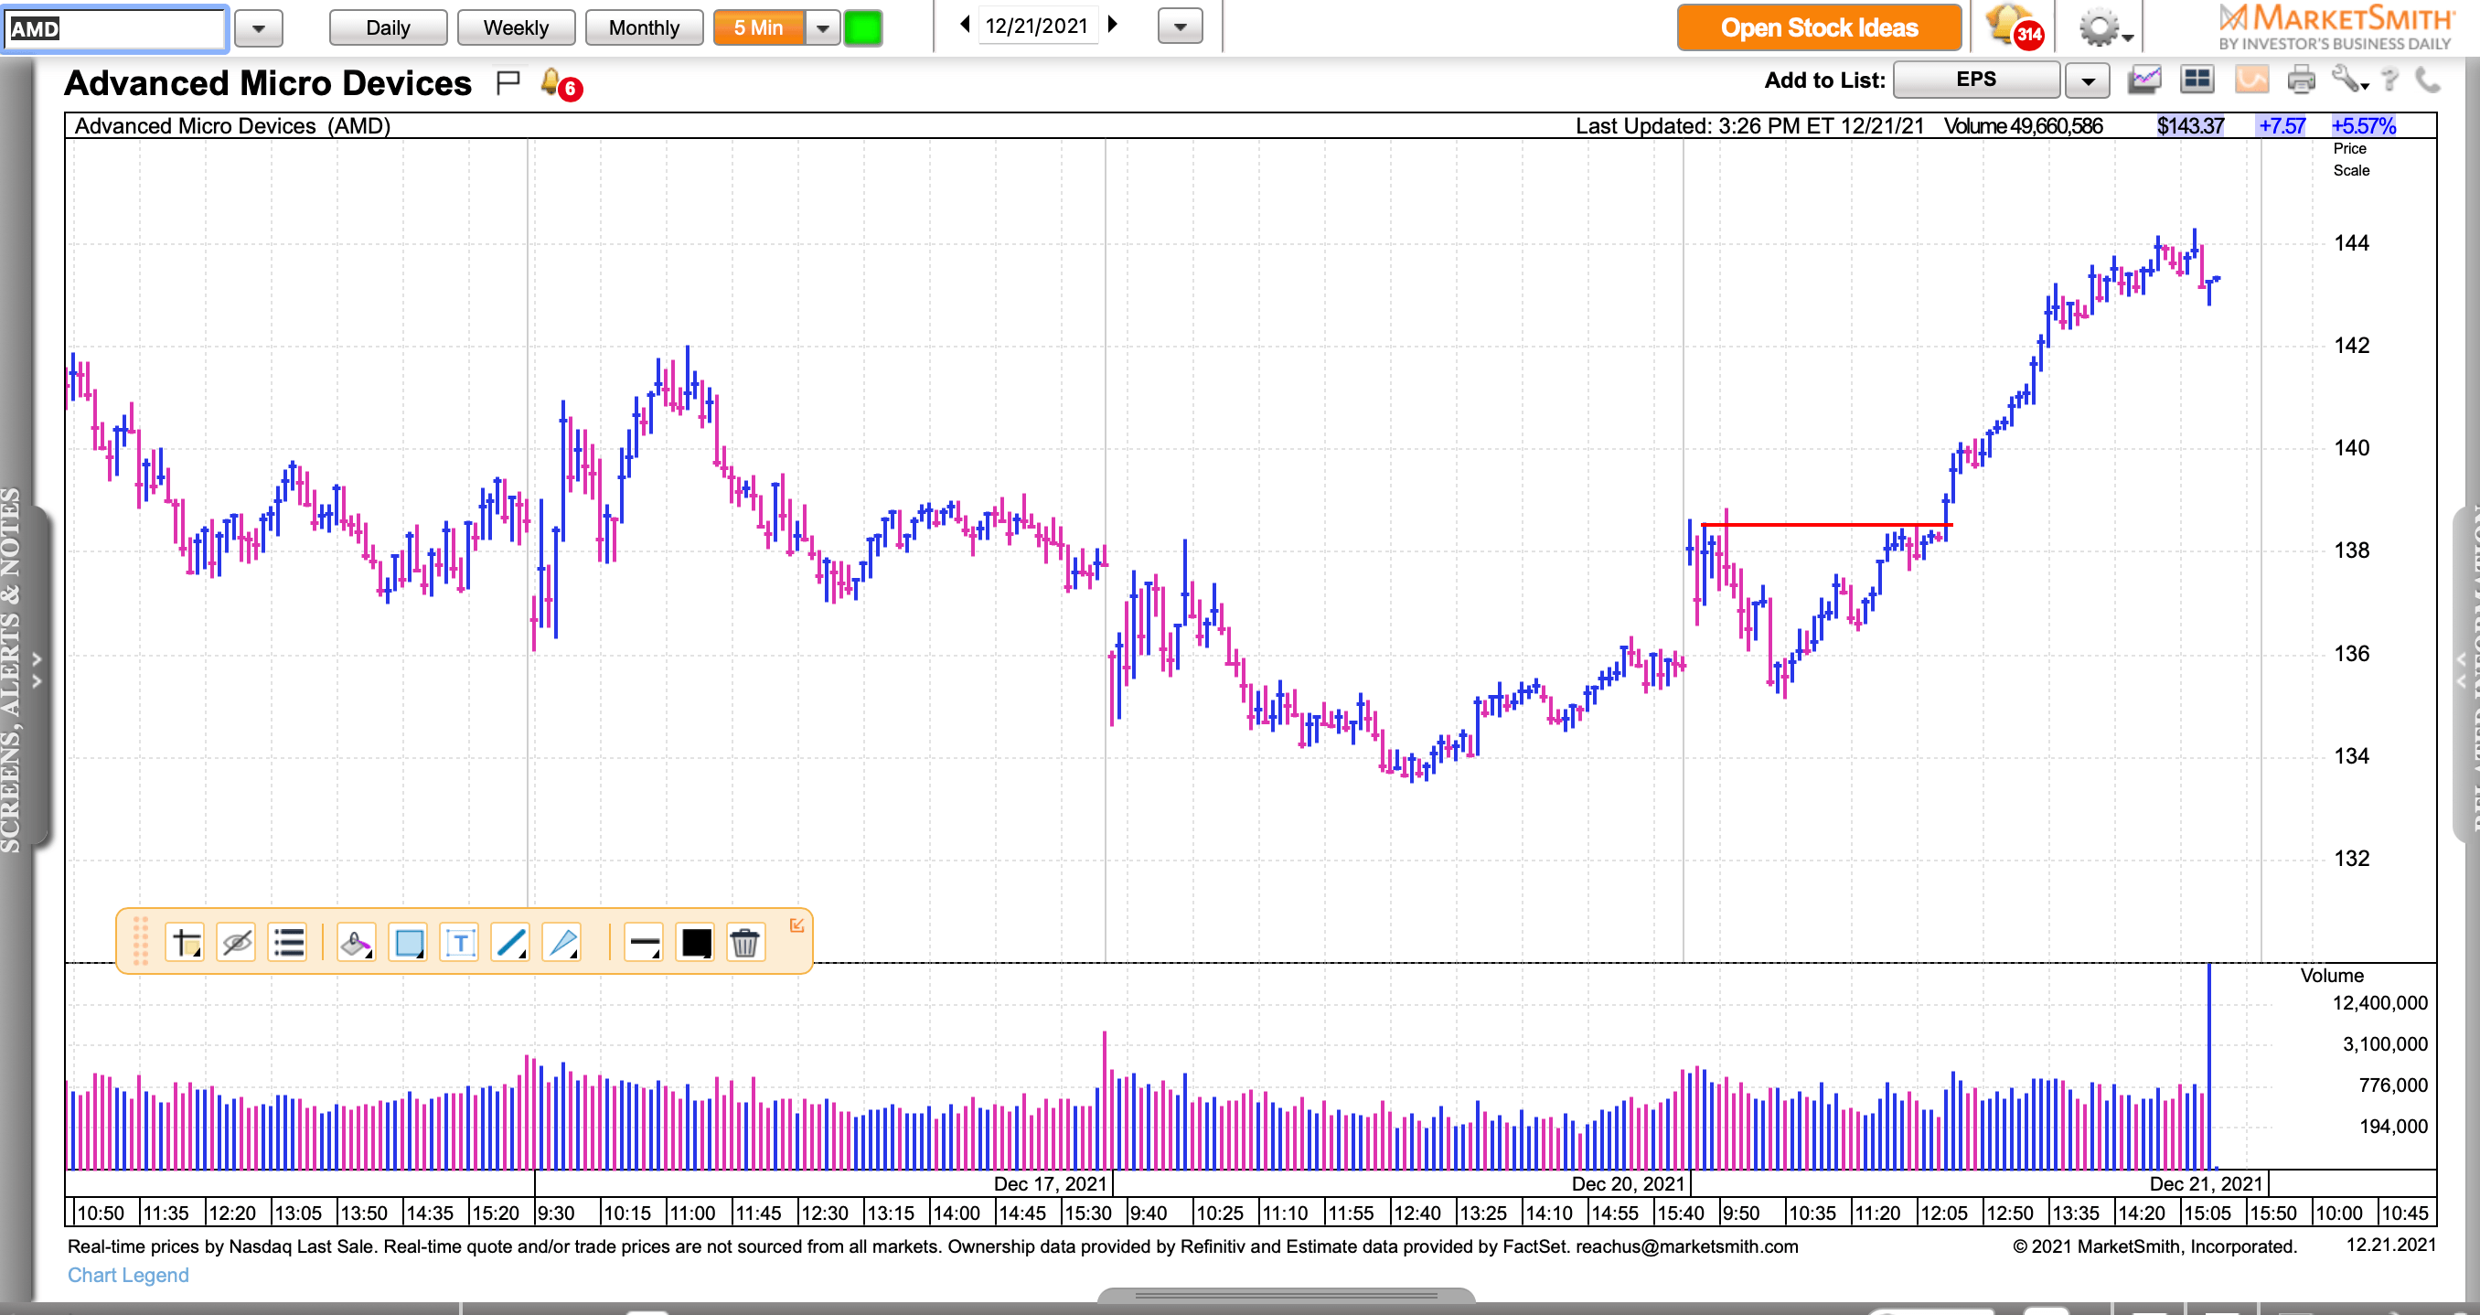Viewport: 2480px width, 1315px height.
Task: Open the intraday interval dropdown arrow
Action: [x=822, y=28]
